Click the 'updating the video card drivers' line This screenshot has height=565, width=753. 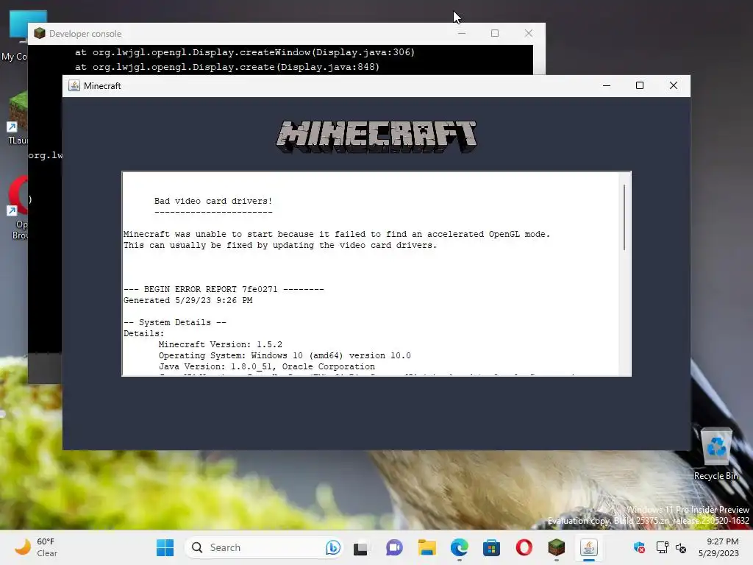click(280, 245)
